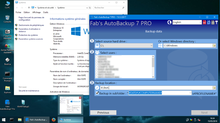Screen dimensions: 220x123
Task: Launch Aomei Partition Assistant desktop icon
Action: 8,49
